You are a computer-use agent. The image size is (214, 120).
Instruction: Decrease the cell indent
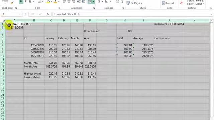tap(79, 1)
